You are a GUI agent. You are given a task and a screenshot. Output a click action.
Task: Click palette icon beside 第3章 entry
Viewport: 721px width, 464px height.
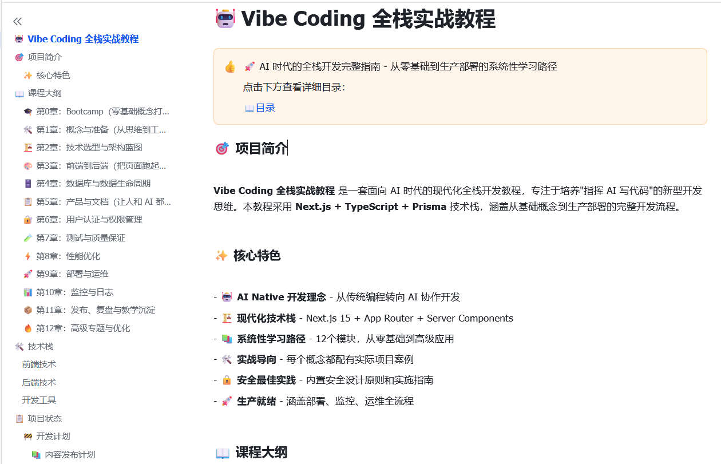pyautogui.click(x=27, y=166)
